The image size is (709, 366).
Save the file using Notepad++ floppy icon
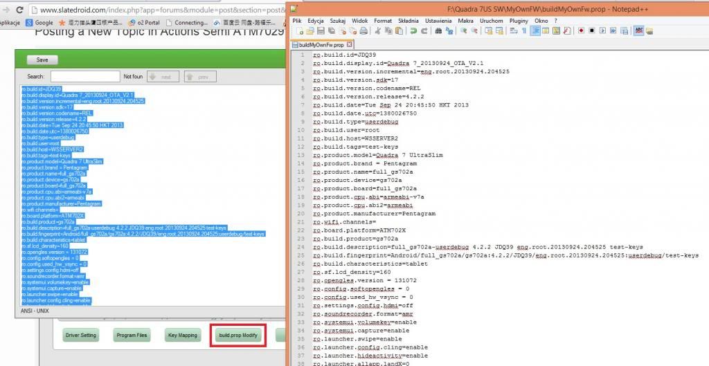tap(321, 30)
